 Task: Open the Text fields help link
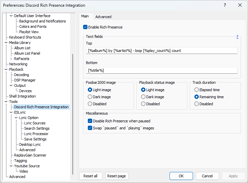coord(237,37)
